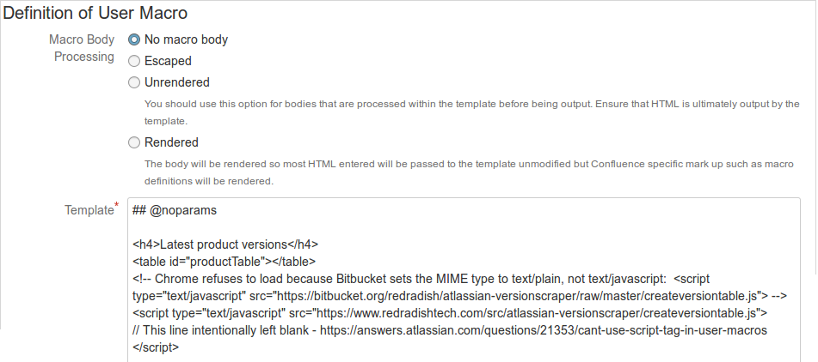This screenshot has height=362, width=818.
Task: Place cursor on the closing </script> line
Action: click(x=157, y=347)
